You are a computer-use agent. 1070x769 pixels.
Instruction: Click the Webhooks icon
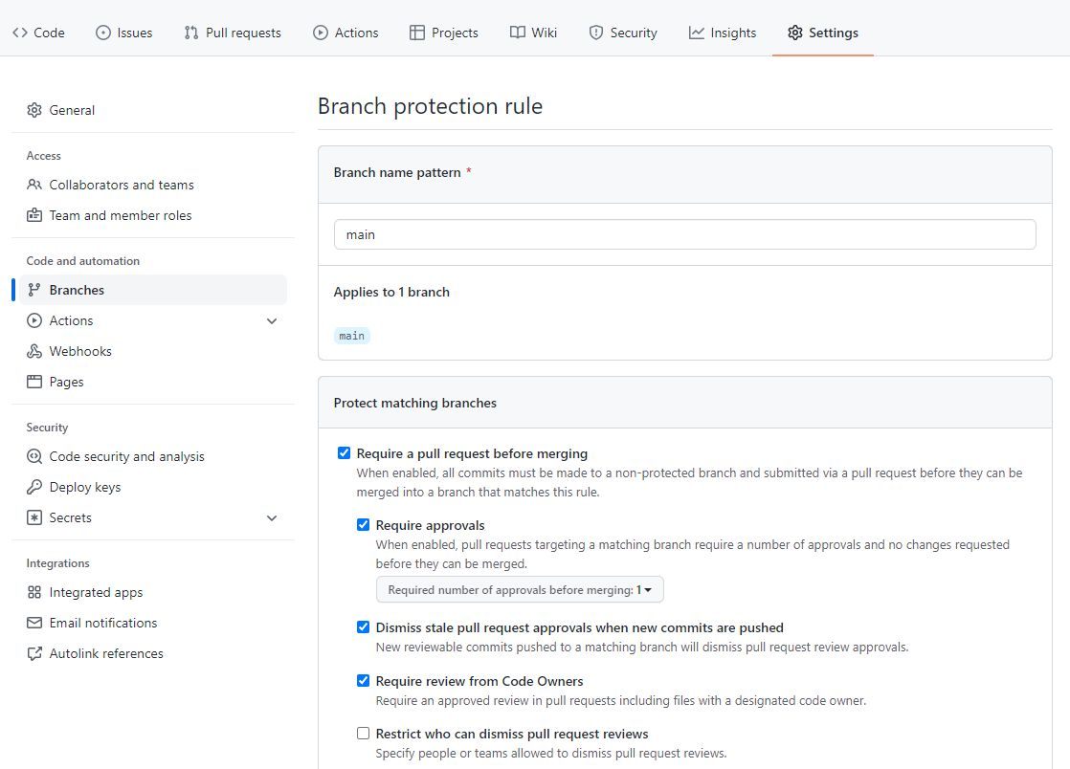point(34,351)
